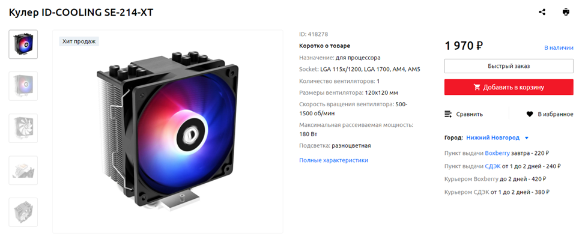Screen dimensions: 585x245
Task: Select first thumbnail of cooler with RGB fan
Action: pyautogui.click(x=23, y=44)
